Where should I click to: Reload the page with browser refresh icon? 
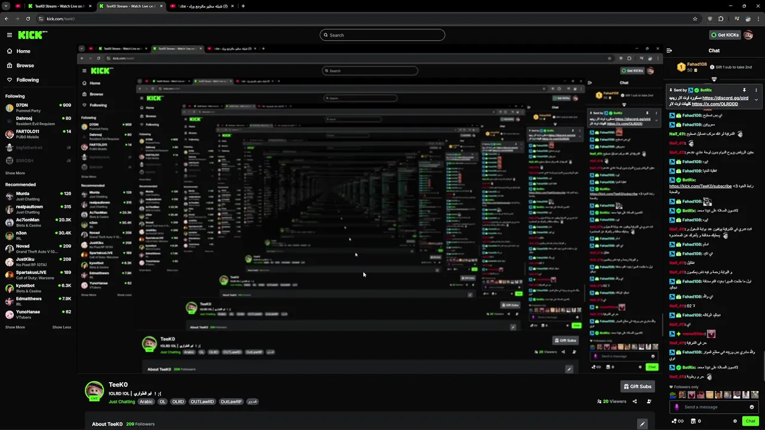coord(27,19)
